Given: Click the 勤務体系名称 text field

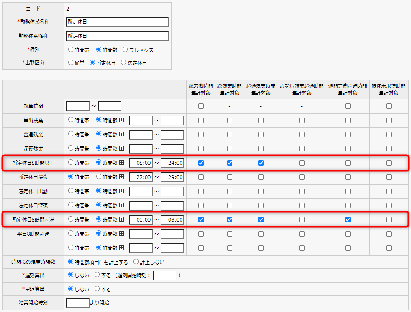Looking at the screenshot, I should click(117, 22).
